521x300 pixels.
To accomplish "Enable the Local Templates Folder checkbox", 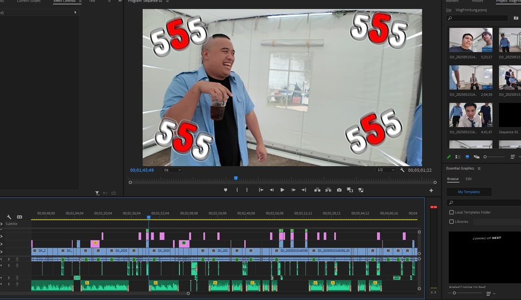I will (452, 212).
